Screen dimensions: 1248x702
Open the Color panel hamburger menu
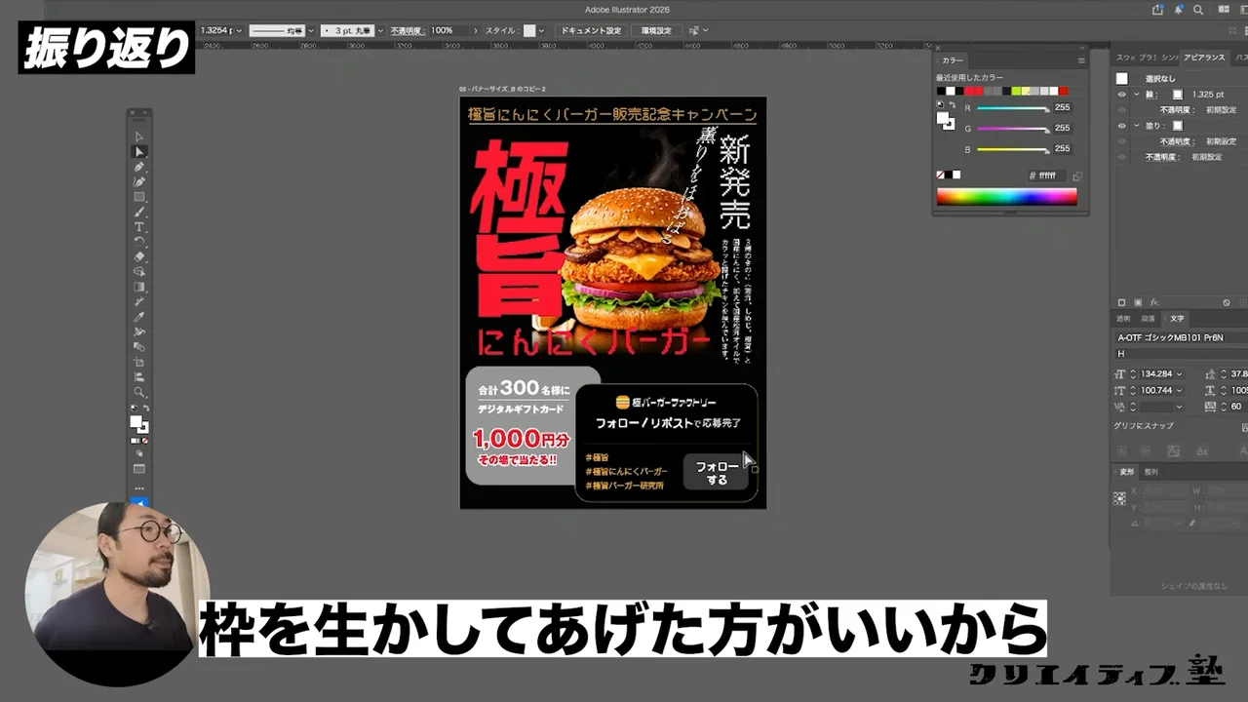click(1080, 60)
